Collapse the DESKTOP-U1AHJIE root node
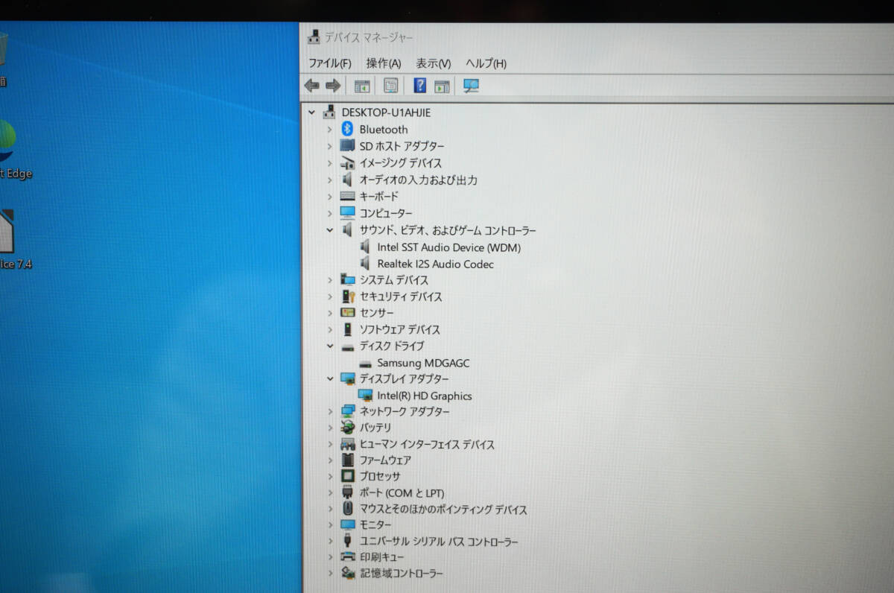The image size is (894, 593). (311, 112)
